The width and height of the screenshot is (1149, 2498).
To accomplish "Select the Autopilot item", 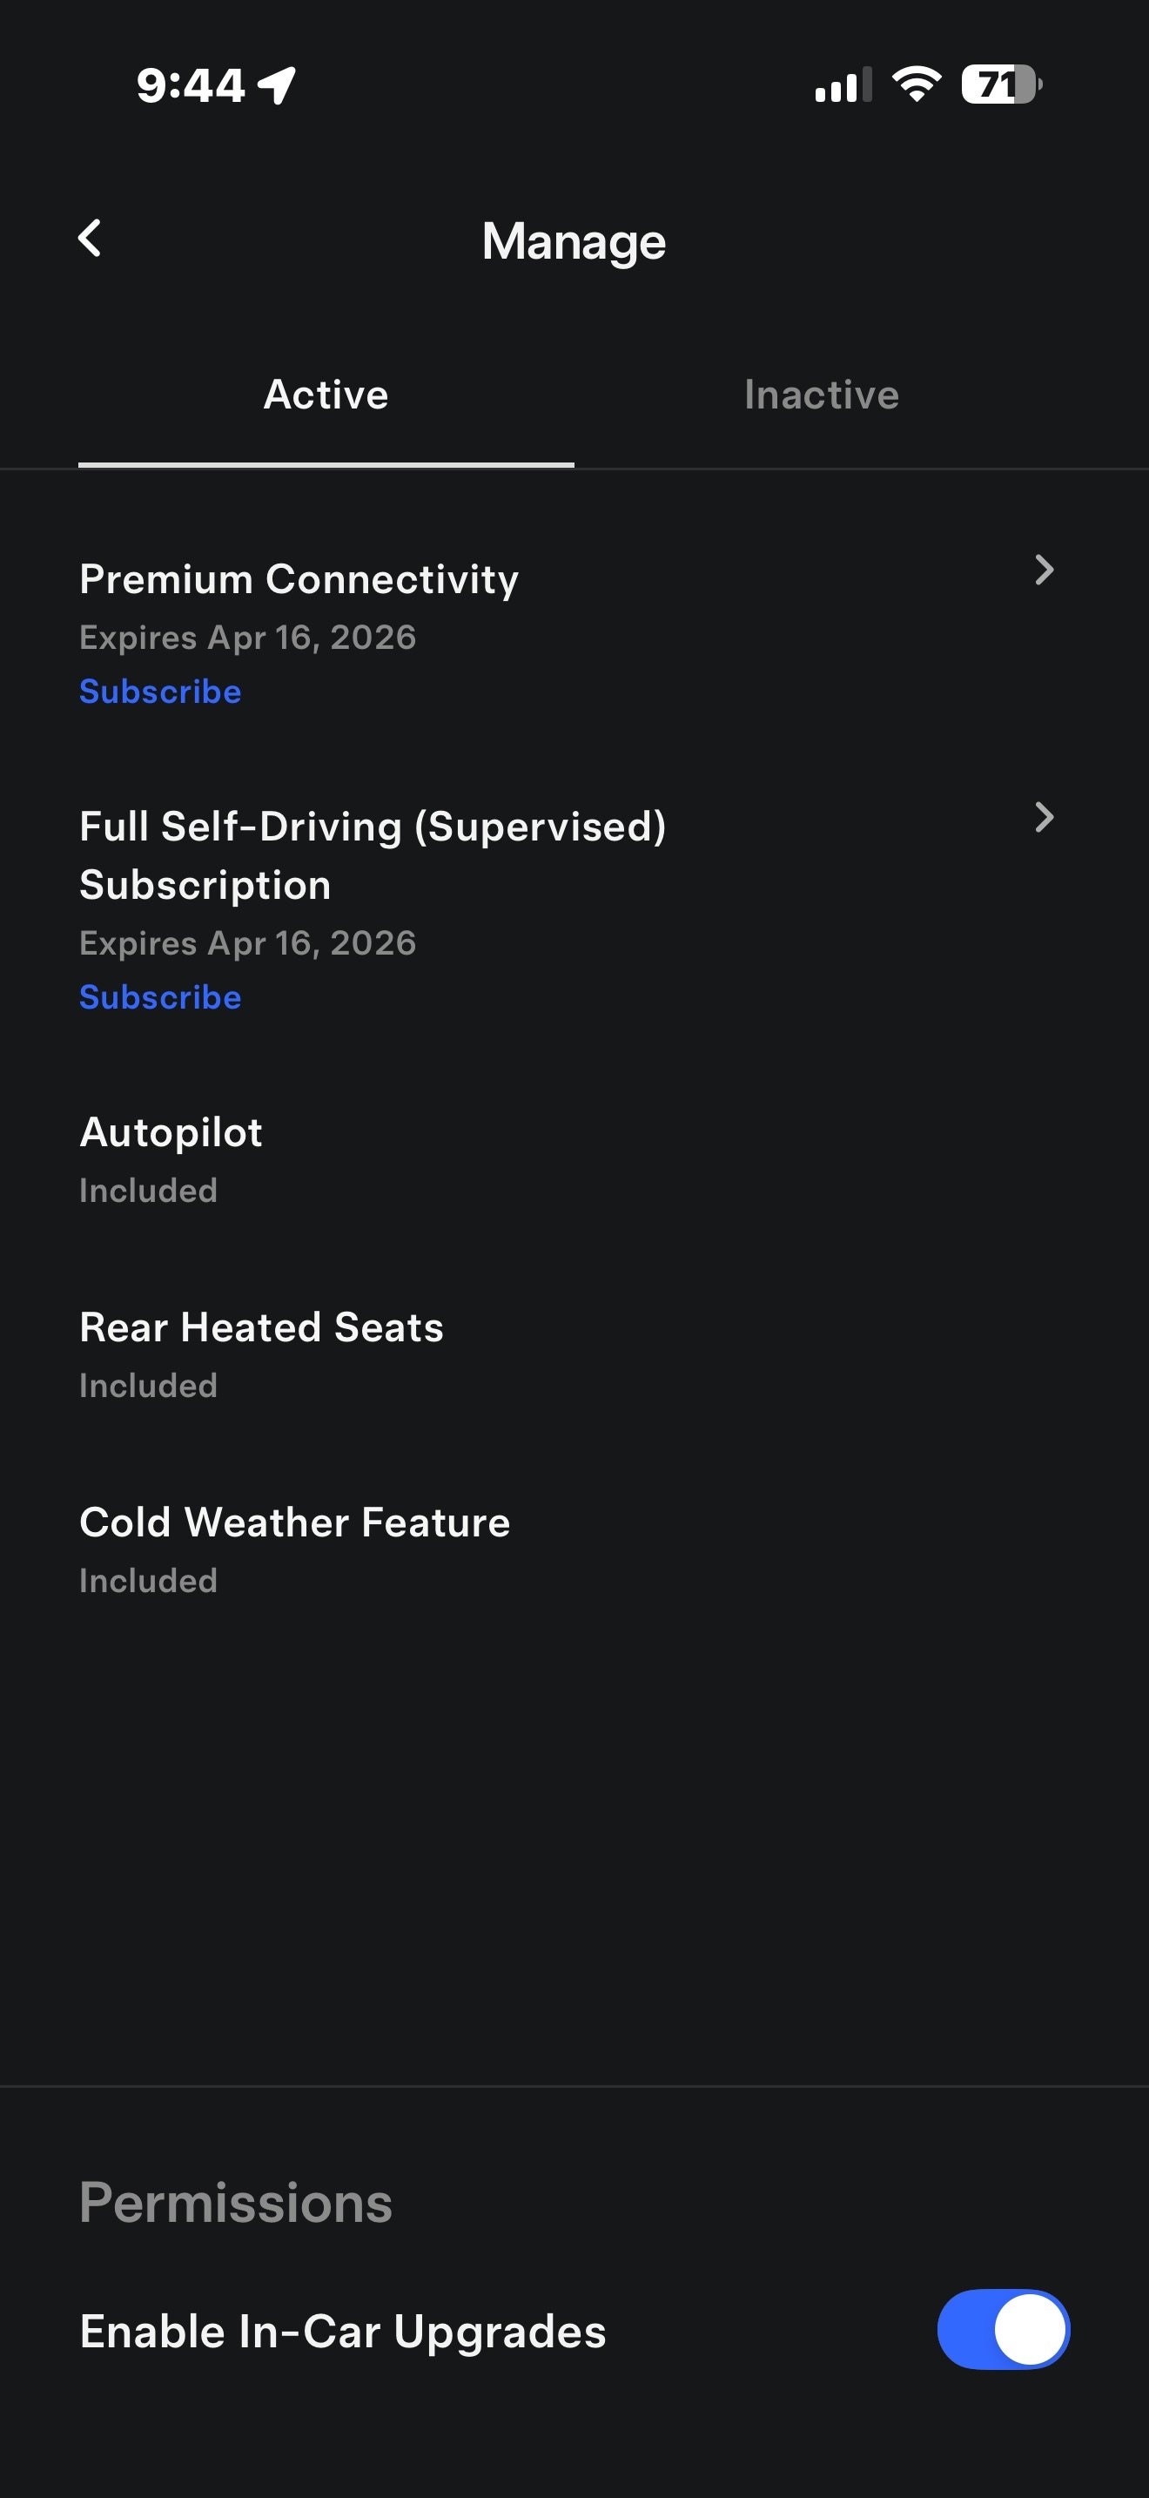I will [171, 1132].
